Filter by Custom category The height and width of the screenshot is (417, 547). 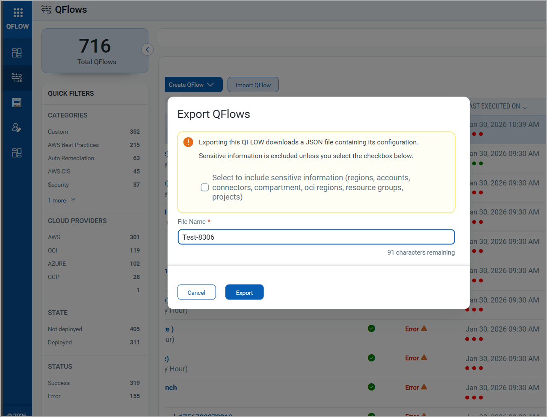(58, 132)
